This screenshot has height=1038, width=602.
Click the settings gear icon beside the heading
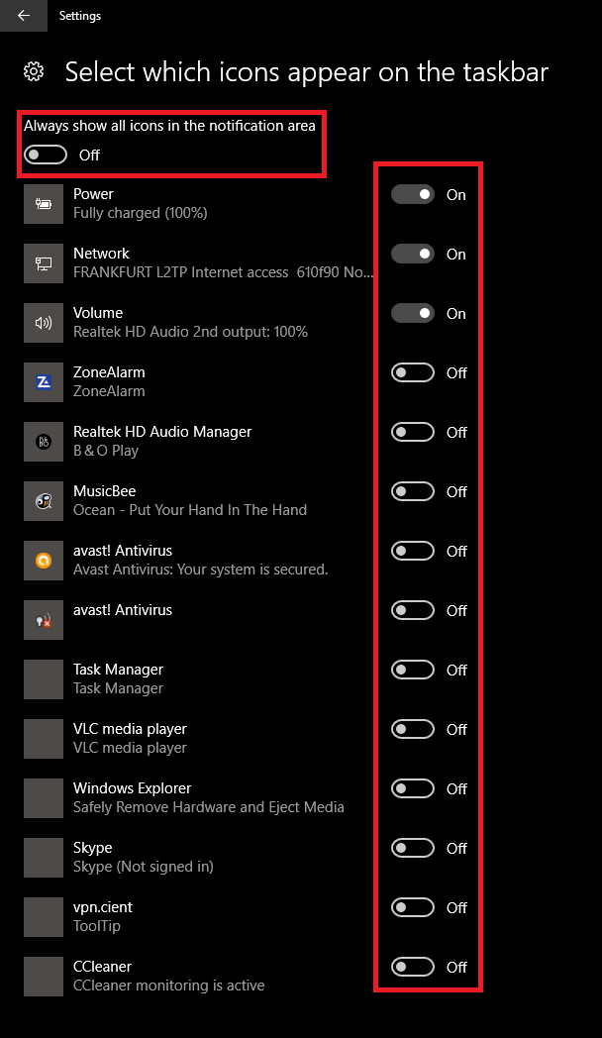[34, 71]
